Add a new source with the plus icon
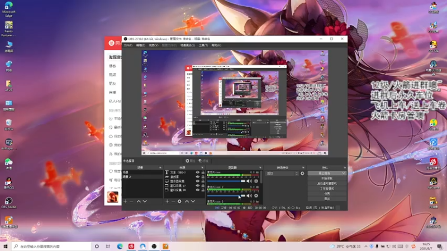Image resolution: width=447 pixels, height=251 pixels. (167, 201)
